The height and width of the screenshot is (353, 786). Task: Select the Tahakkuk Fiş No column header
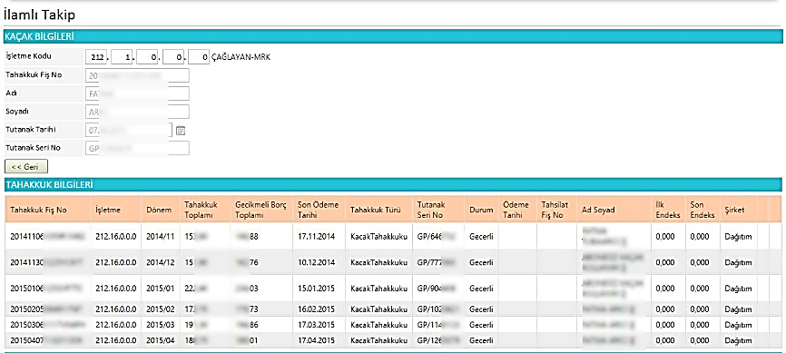pos(47,210)
